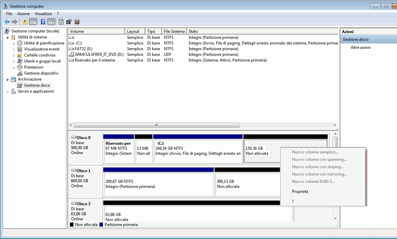Click the Disco 2 disk icon
Screen dimensions: 397x239
[74, 204]
